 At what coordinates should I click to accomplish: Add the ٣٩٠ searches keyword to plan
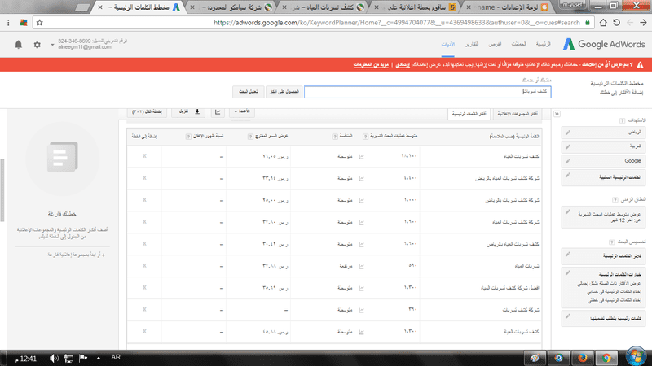point(144,310)
